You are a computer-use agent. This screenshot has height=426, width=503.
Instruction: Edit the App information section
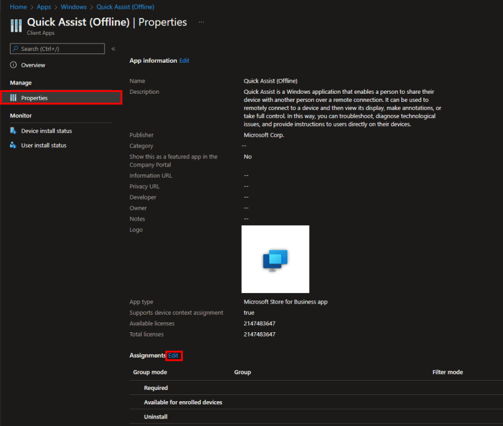[x=184, y=60]
